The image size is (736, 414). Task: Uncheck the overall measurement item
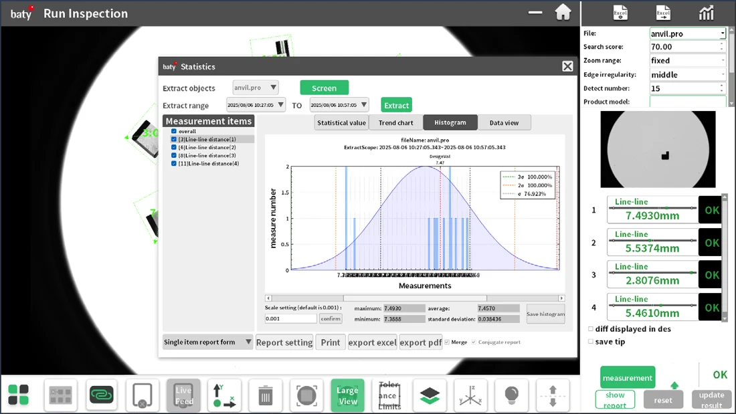coord(174,132)
